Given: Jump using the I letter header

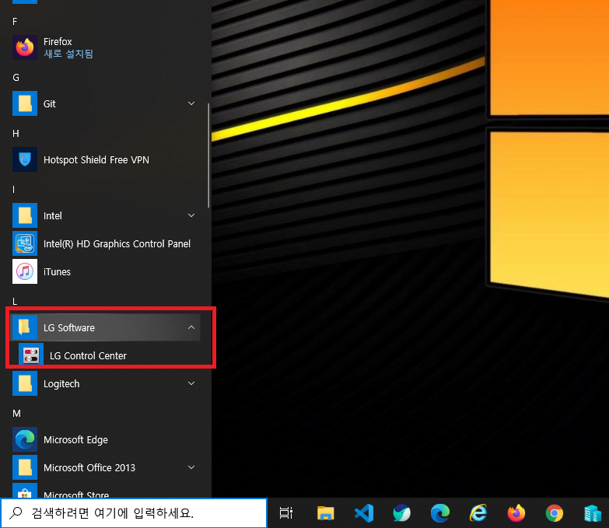Looking at the screenshot, I should point(13,190).
